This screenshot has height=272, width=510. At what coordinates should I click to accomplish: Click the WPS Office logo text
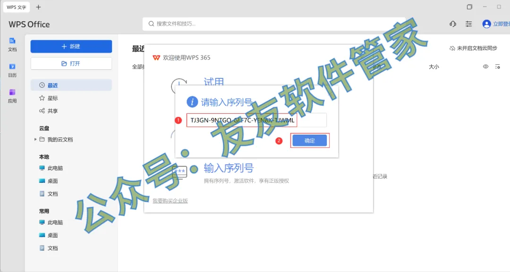click(29, 25)
